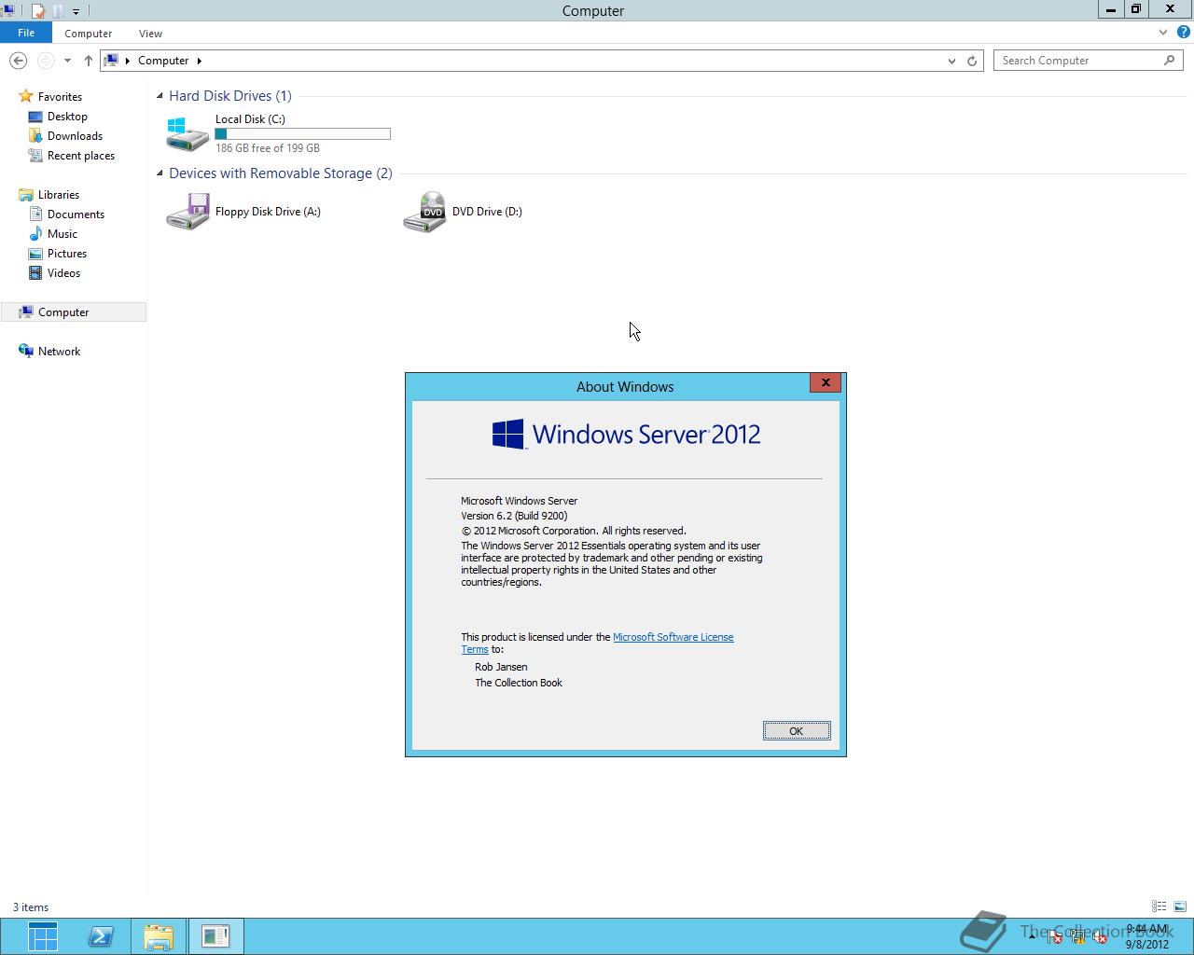Image resolution: width=1194 pixels, height=955 pixels.
Task: Click the Forward navigation arrow
Action: 46,61
